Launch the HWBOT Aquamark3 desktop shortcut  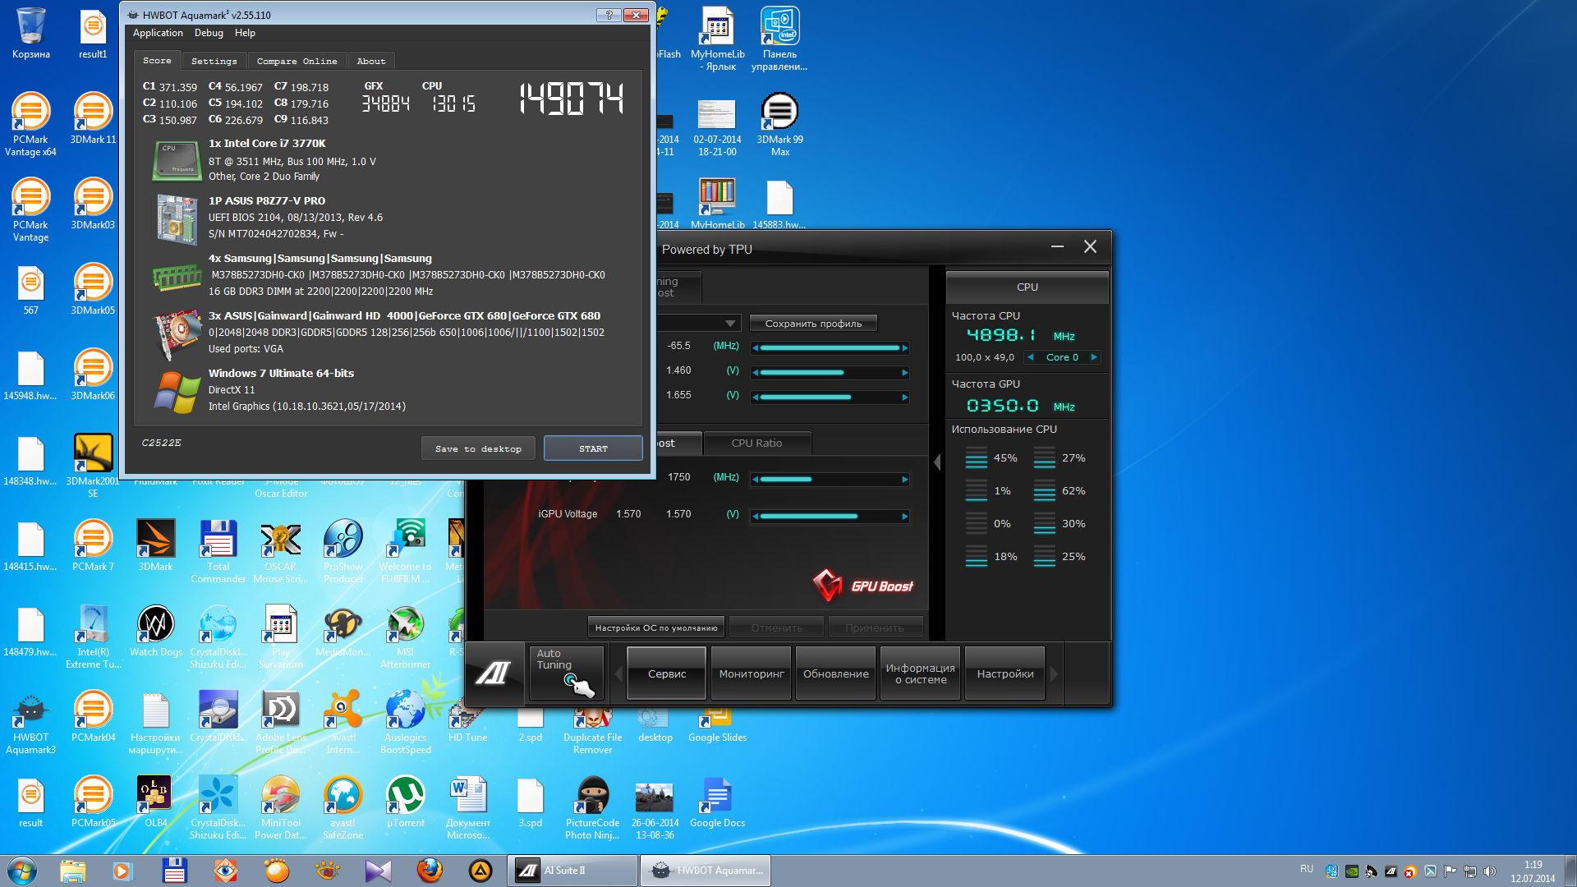30,723
